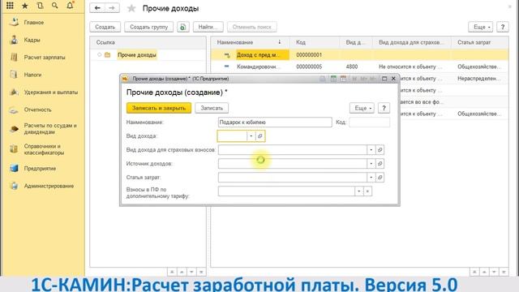Click Отменить поиск button
Viewport: 519px width, 292px height.
[x=252, y=27]
